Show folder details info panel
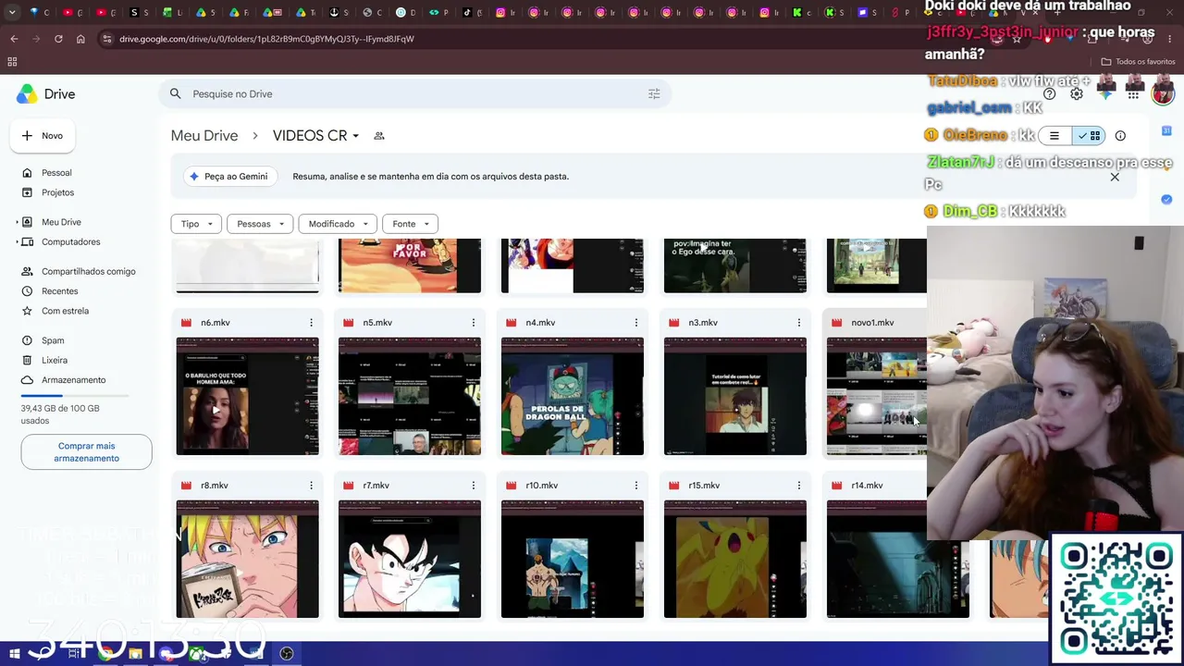 click(1120, 136)
